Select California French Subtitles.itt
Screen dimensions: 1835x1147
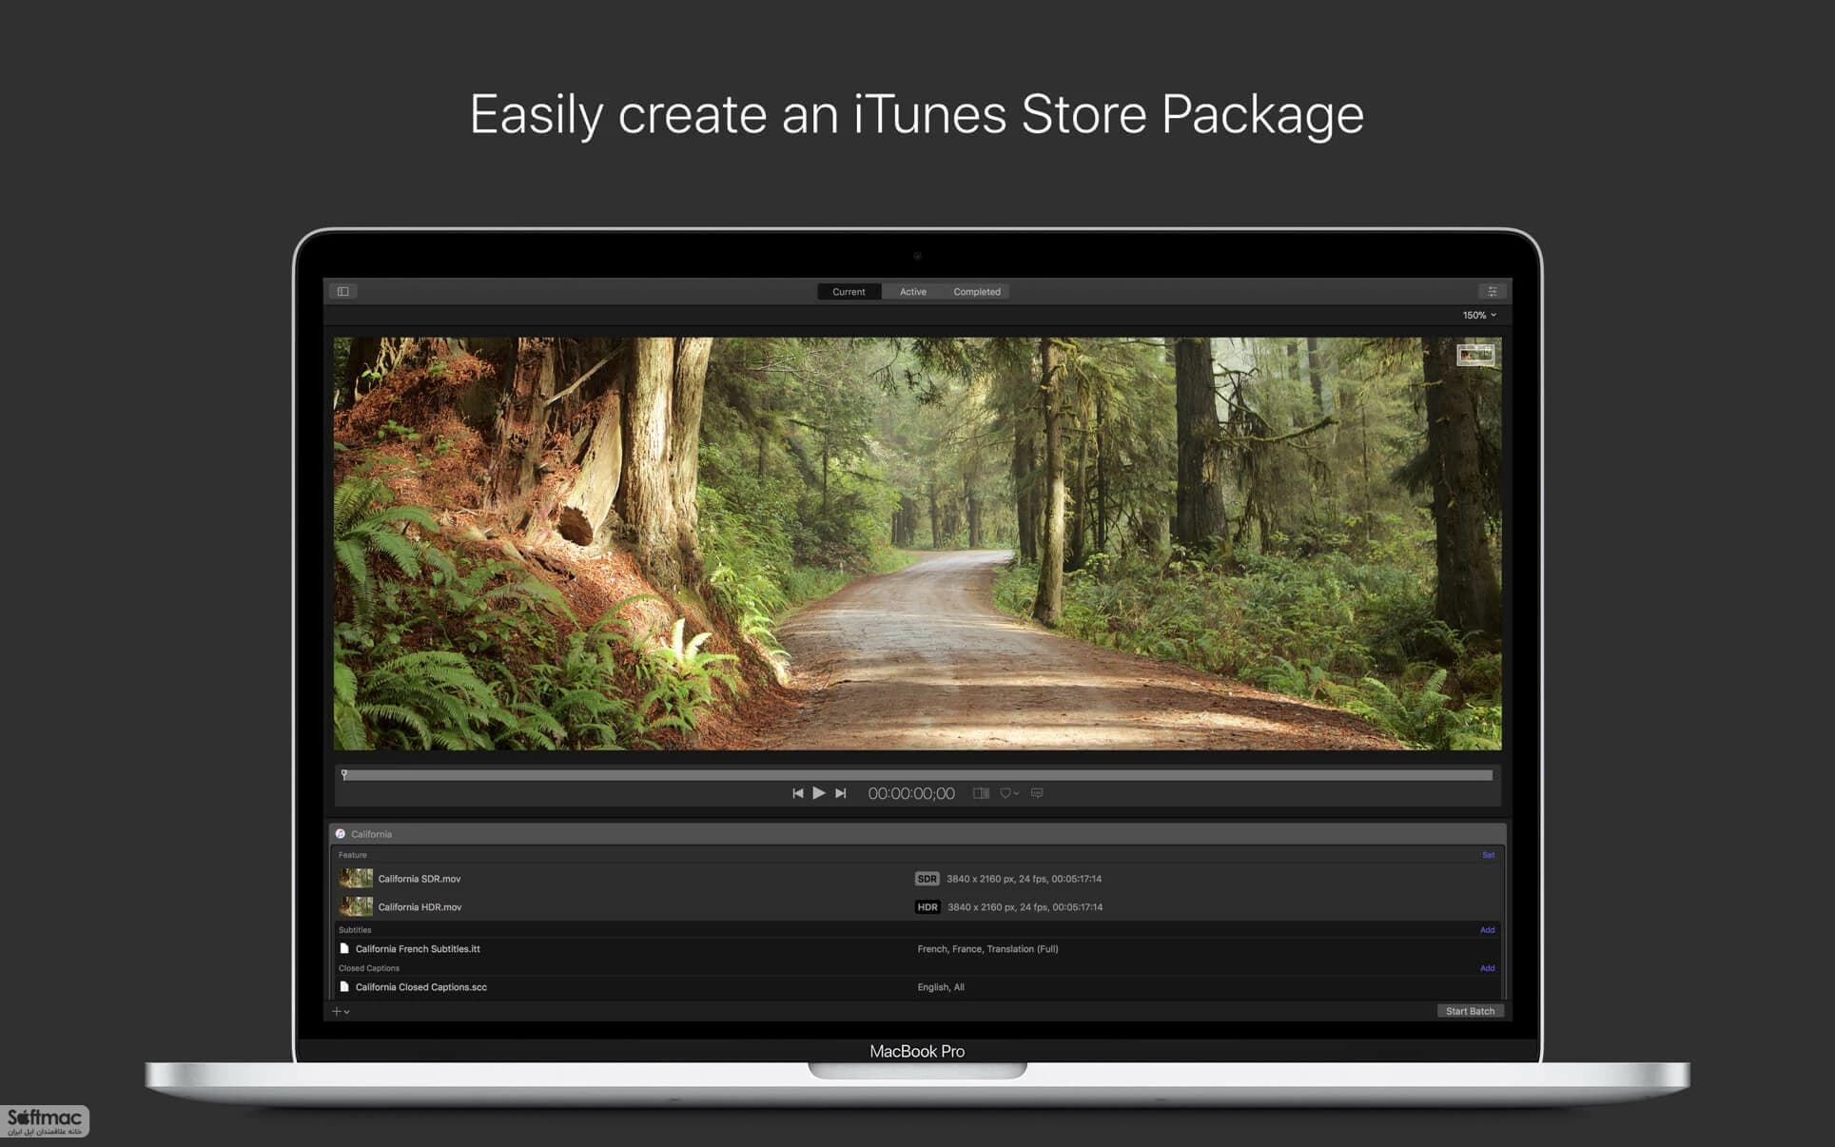point(917,948)
